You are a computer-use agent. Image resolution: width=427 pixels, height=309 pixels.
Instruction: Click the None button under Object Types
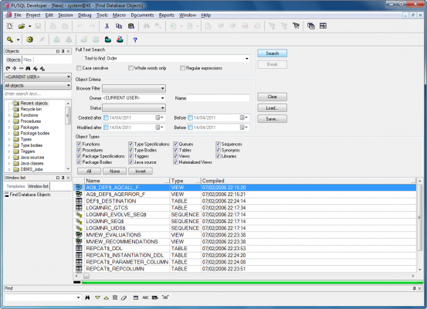[114, 171]
